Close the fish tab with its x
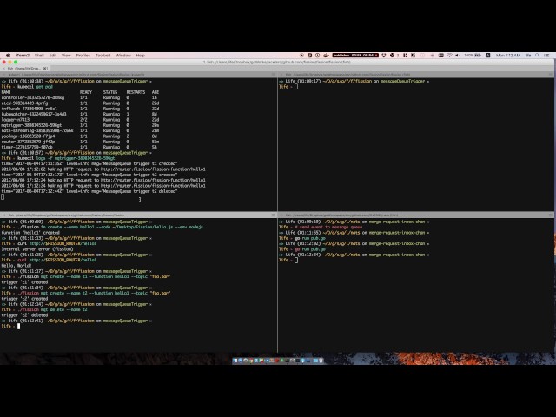 point(3,68)
